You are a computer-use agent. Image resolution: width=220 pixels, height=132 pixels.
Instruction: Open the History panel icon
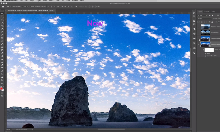tap(194, 13)
